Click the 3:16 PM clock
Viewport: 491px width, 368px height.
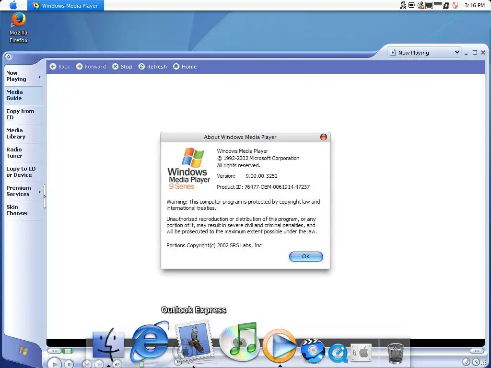(475, 5)
